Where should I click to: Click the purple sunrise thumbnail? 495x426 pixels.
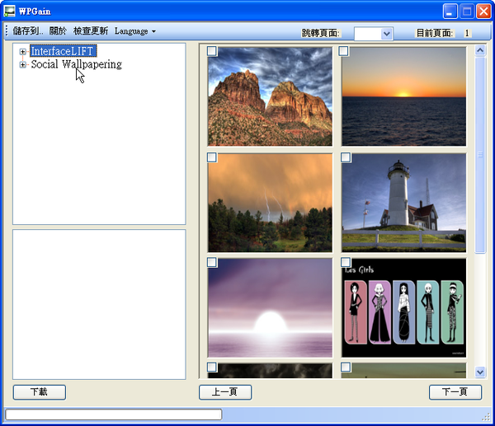pyautogui.click(x=270, y=307)
